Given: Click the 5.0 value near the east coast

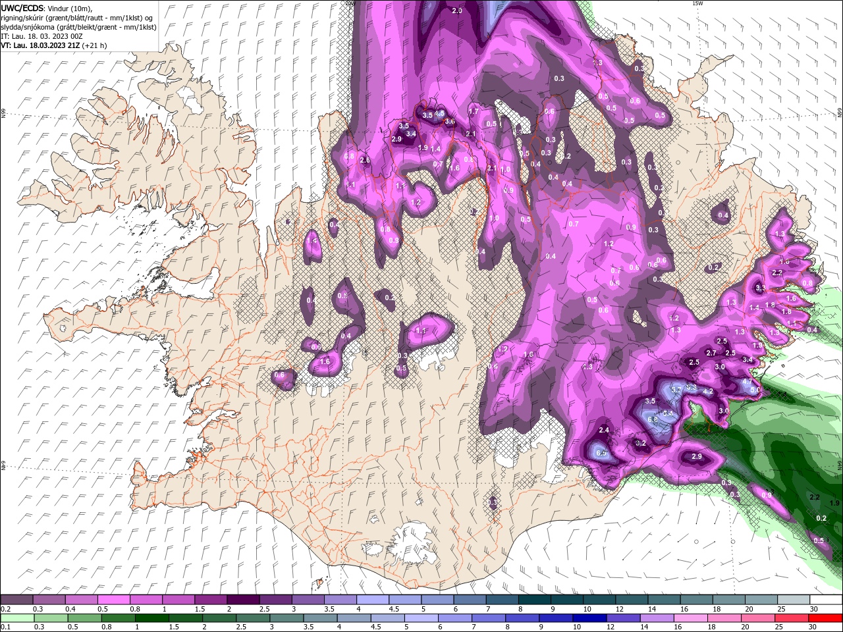Looking at the screenshot, I should (x=755, y=390).
